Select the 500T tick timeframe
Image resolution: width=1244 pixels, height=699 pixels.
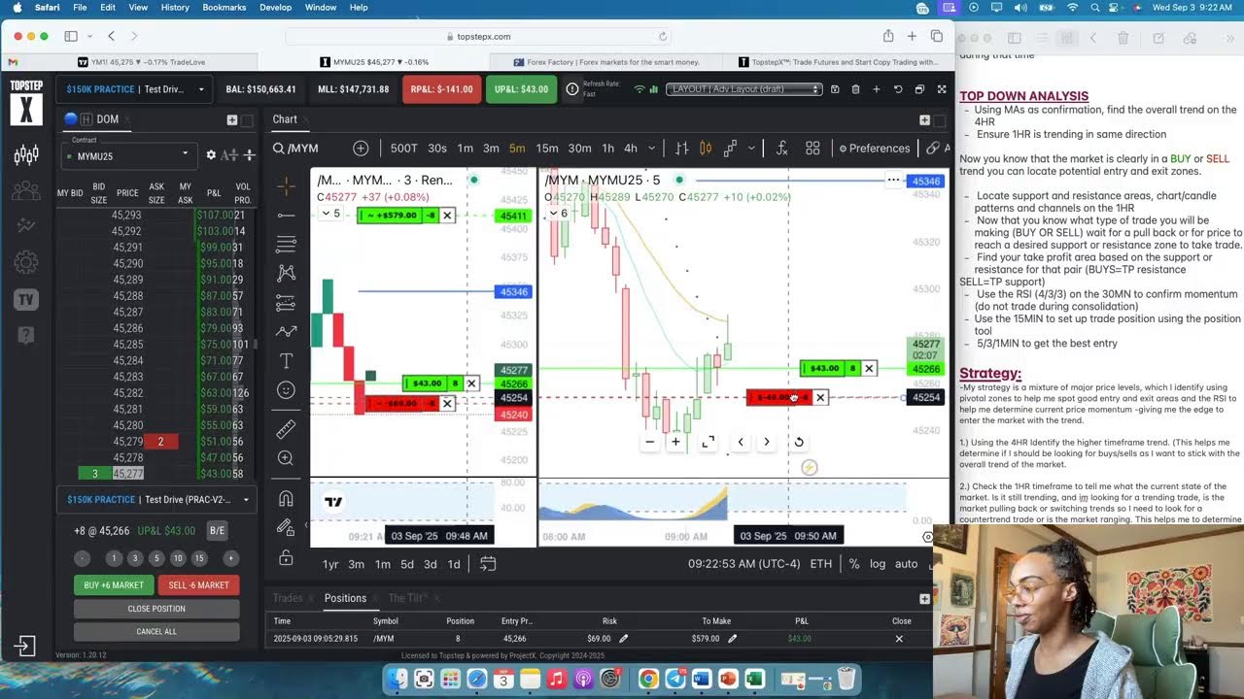(x=403, y=149)
